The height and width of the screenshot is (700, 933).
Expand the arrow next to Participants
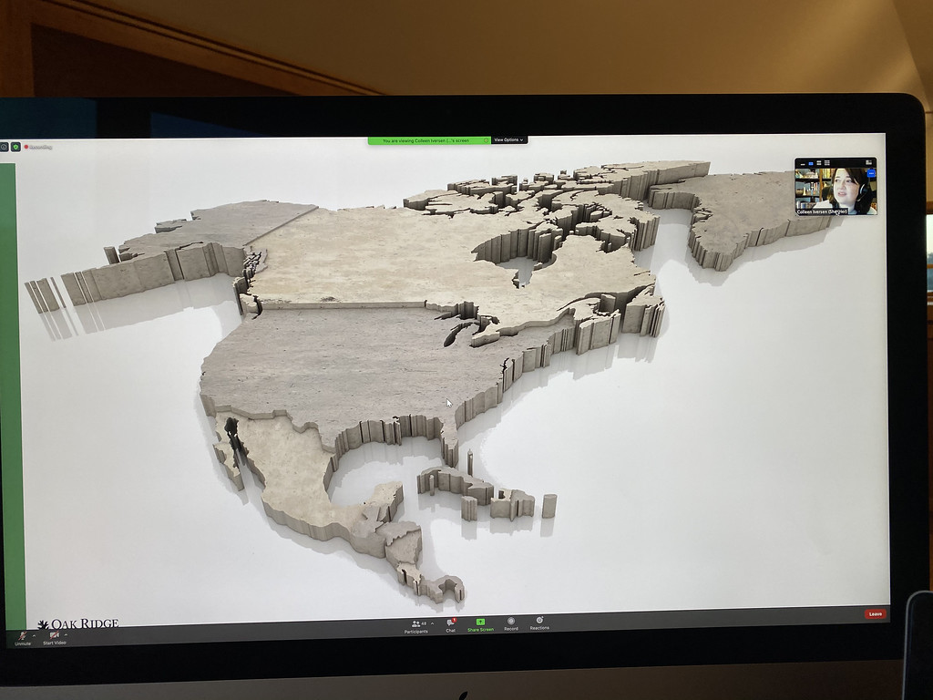pos(432,623)
